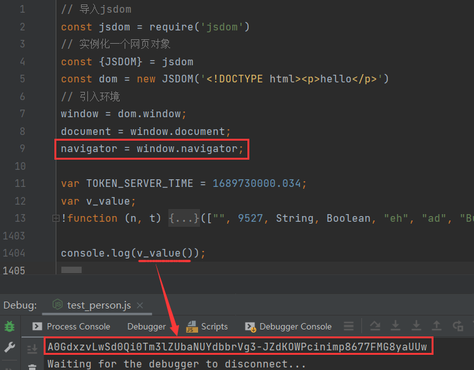Expand the folded function on line 13
Image resolution: width=474 pixels, height=370 pixels.
[x=56, y=218]
